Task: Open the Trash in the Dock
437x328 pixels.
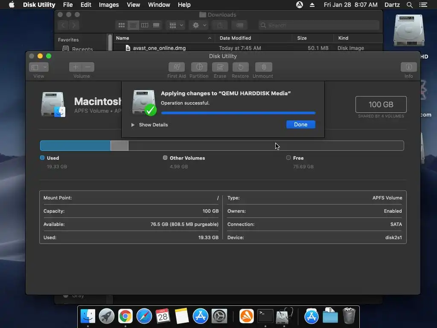Action: click(x=349, y=316)
